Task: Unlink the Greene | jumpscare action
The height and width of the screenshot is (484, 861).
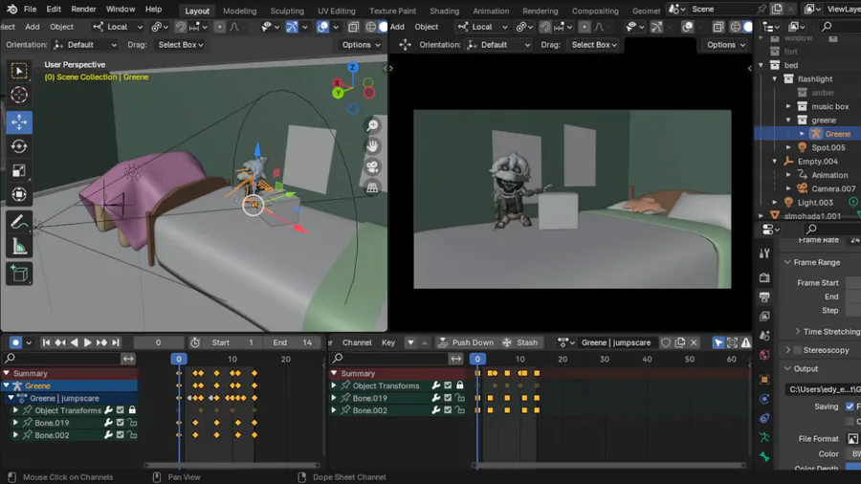Action: 694,342
